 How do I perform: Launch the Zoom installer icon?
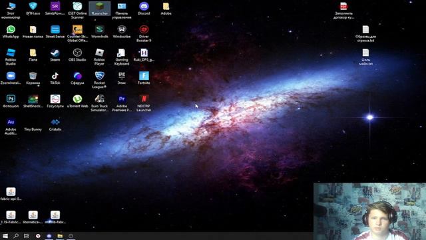[11, 78]
